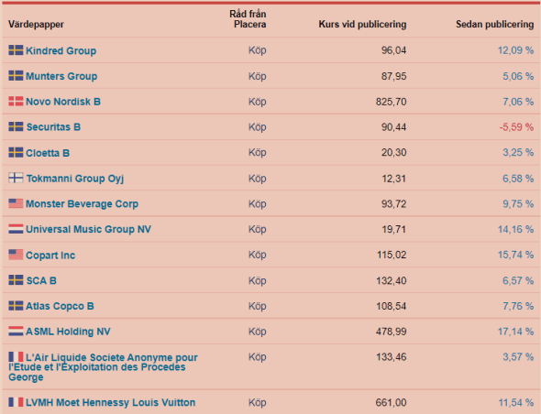The width and height of the screenshot is (541, 414).
Task: Click the Swedish flag beside Cloetta B
Action: click(16, 152)
